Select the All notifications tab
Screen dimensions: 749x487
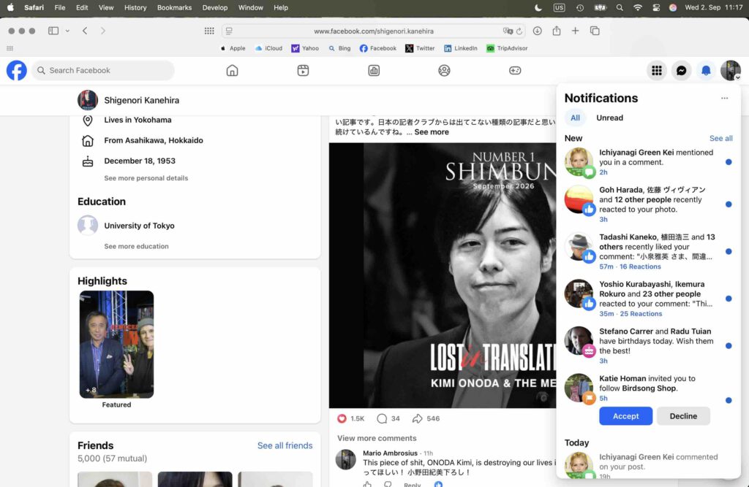pyautogui.click(x=575, y=118)
